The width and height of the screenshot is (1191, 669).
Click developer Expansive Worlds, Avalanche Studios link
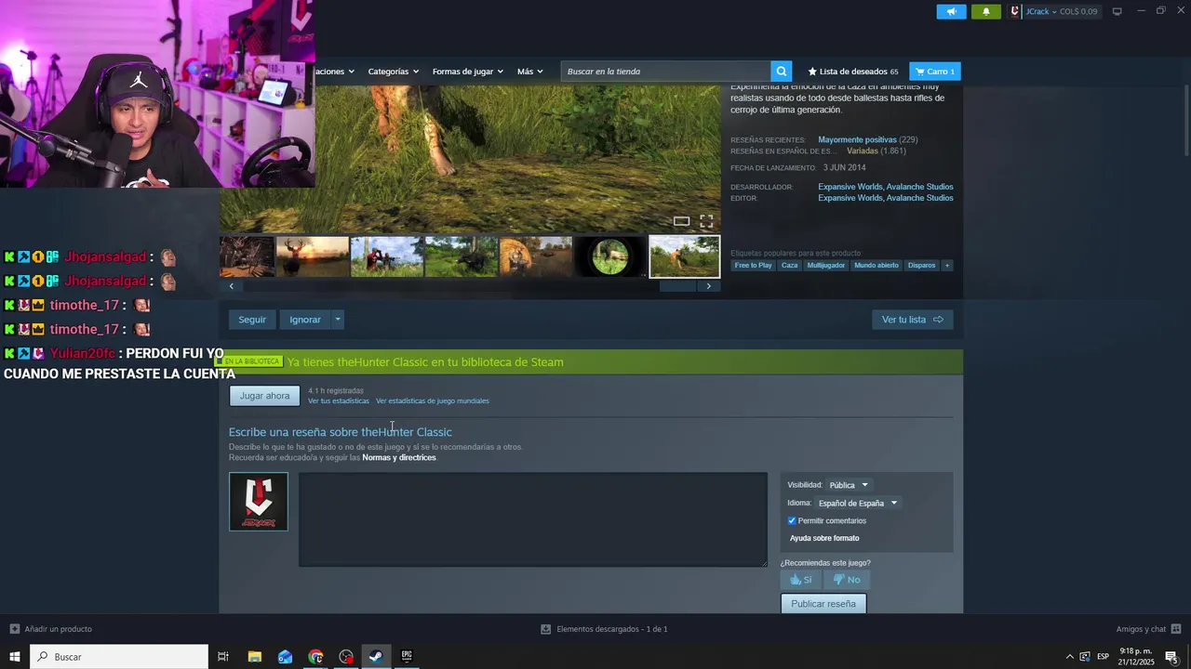[x=886, y=187]
